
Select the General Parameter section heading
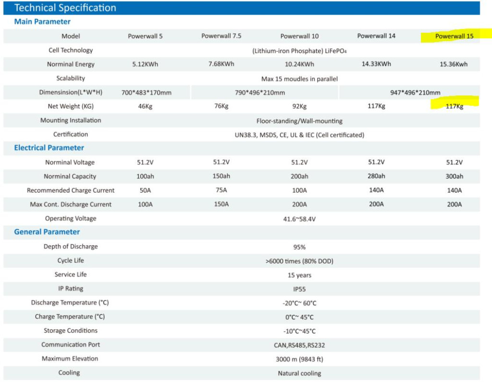pos(47,232)
